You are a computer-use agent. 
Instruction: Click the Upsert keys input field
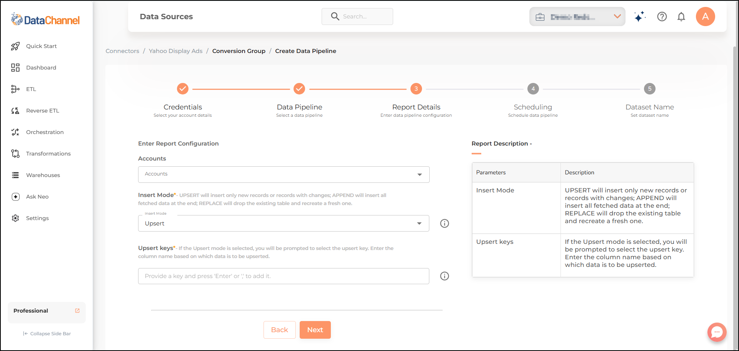click(284, 276)
